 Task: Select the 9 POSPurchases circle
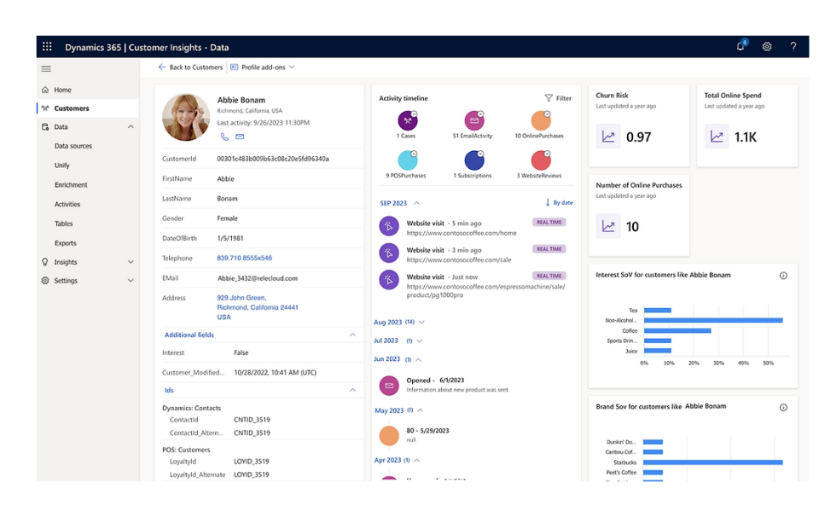(408, 160)
